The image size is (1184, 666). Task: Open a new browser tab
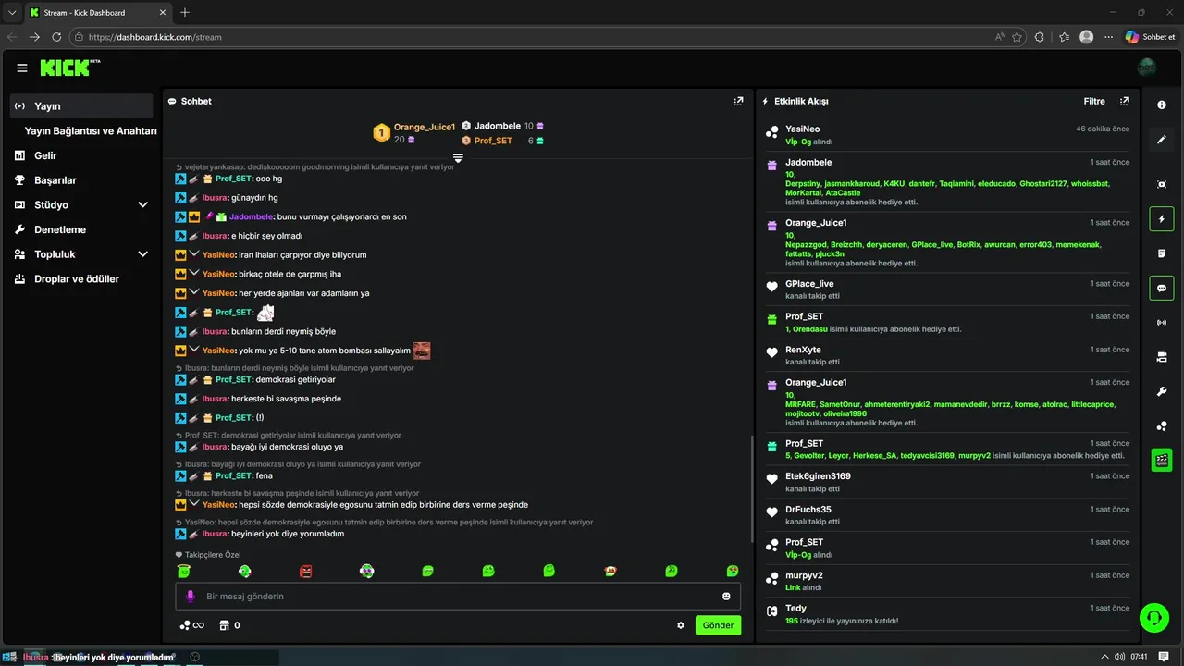coord(185,12)
